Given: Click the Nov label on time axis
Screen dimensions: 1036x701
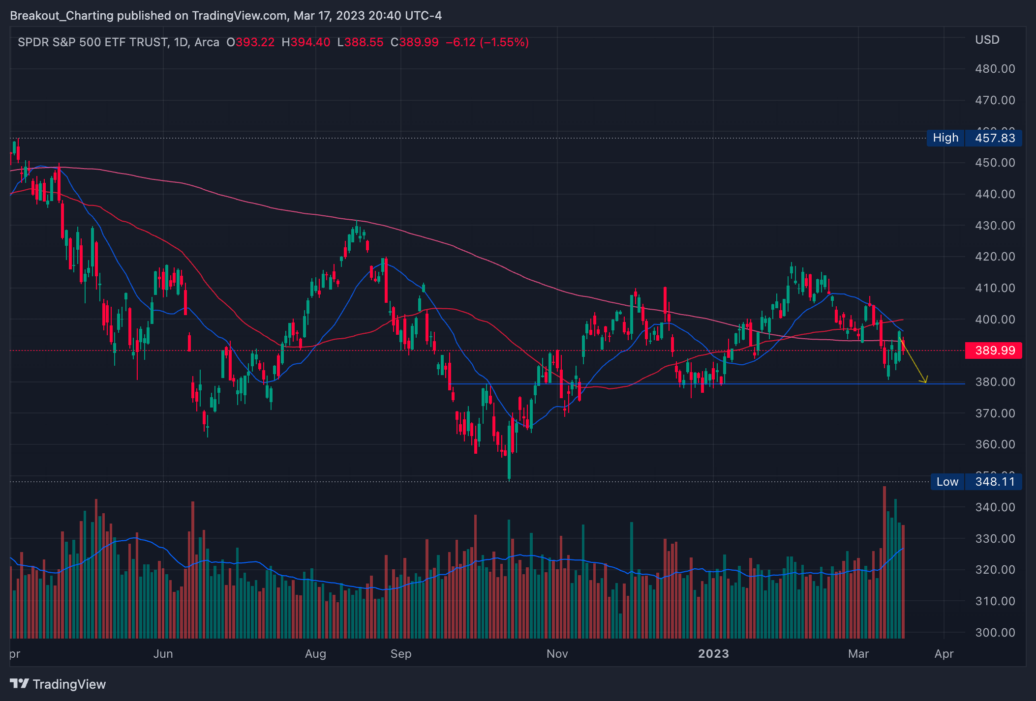Looking at the screenshot, I should [x=557, y=654].
